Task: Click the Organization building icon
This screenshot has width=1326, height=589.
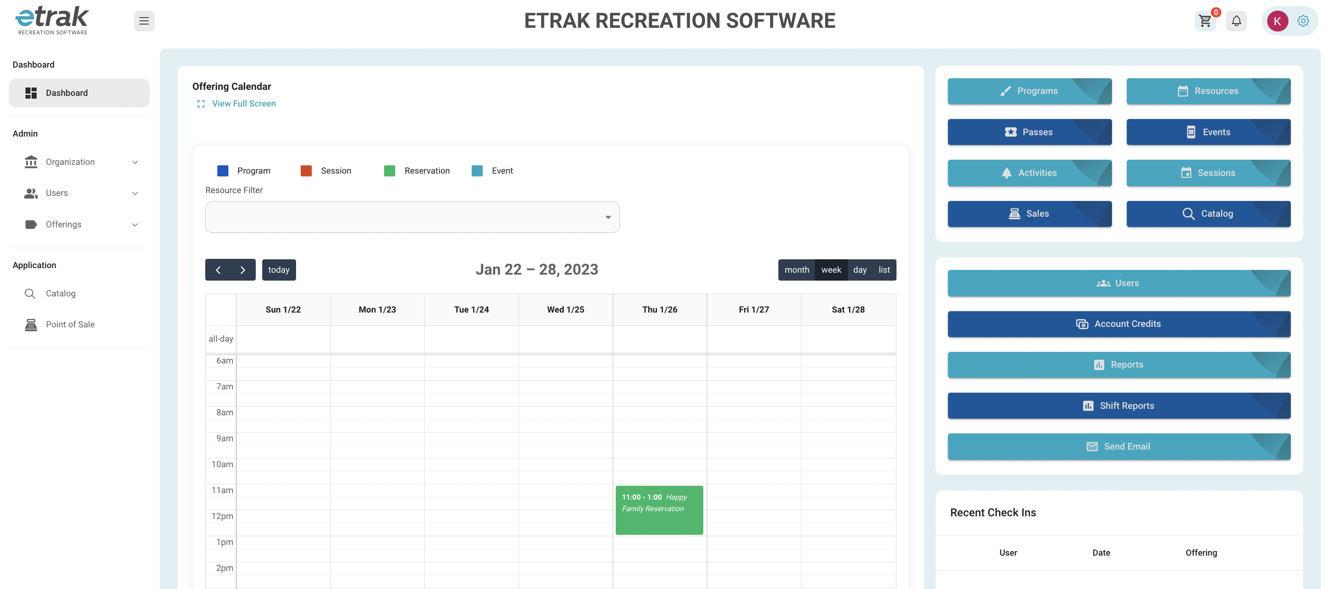Action: tap(31, 162)
